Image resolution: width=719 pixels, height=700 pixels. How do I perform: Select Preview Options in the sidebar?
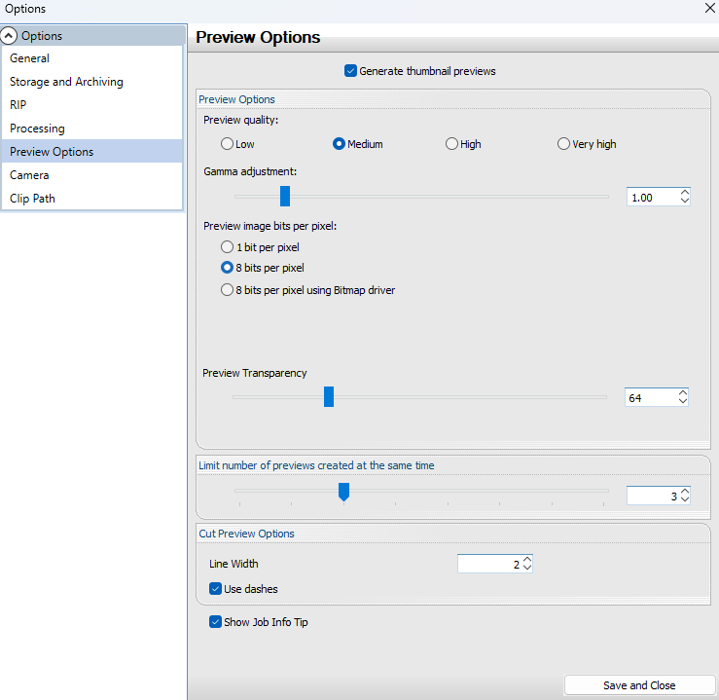point(92,151)
